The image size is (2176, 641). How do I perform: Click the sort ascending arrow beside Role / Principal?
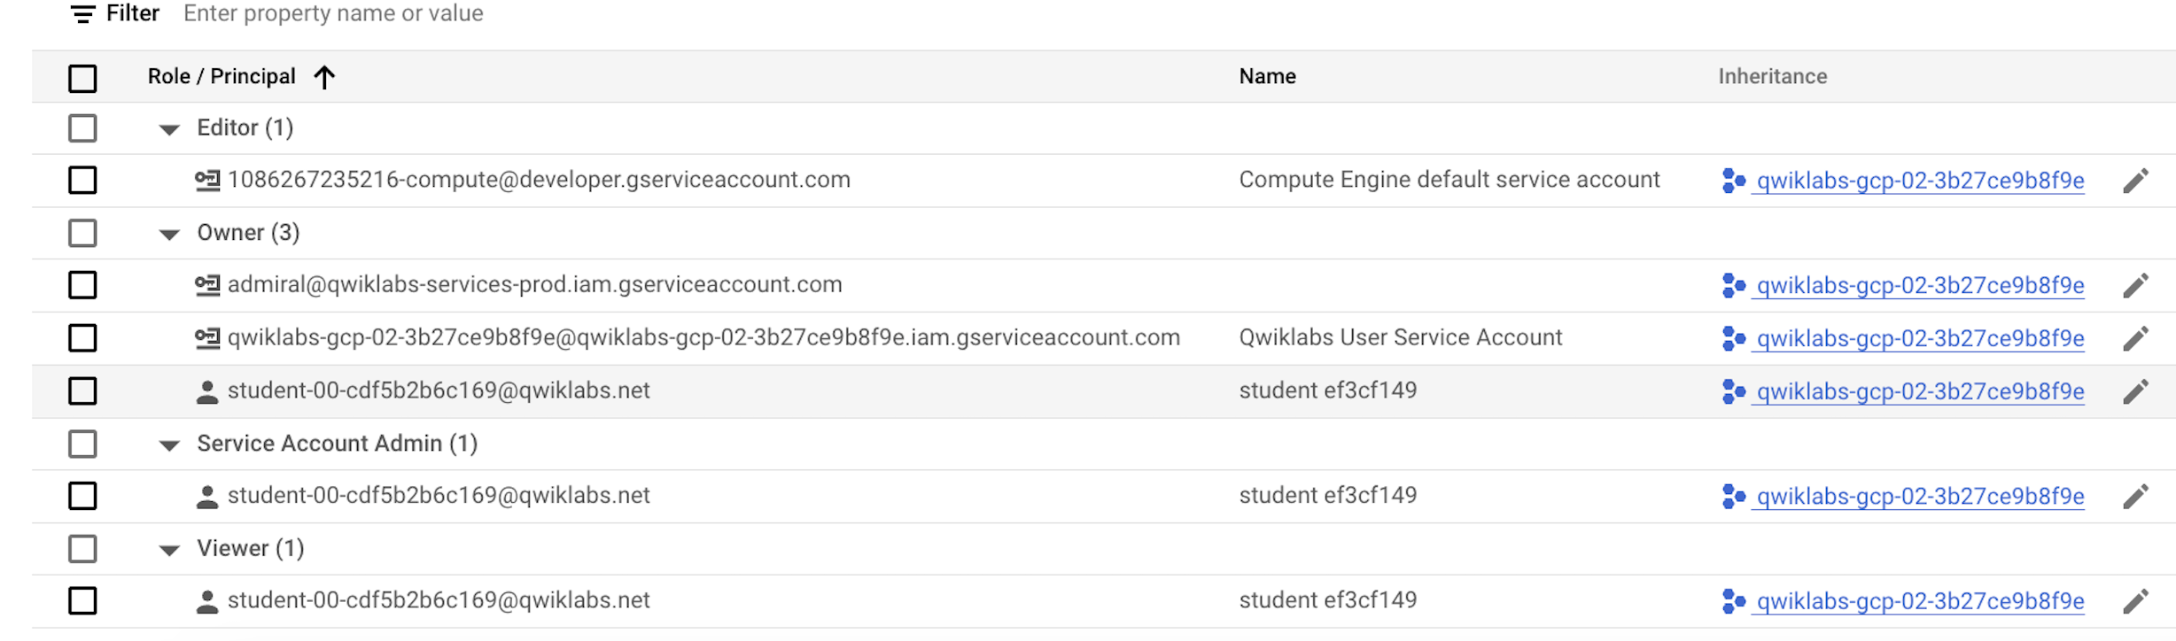tap(324, 78)
